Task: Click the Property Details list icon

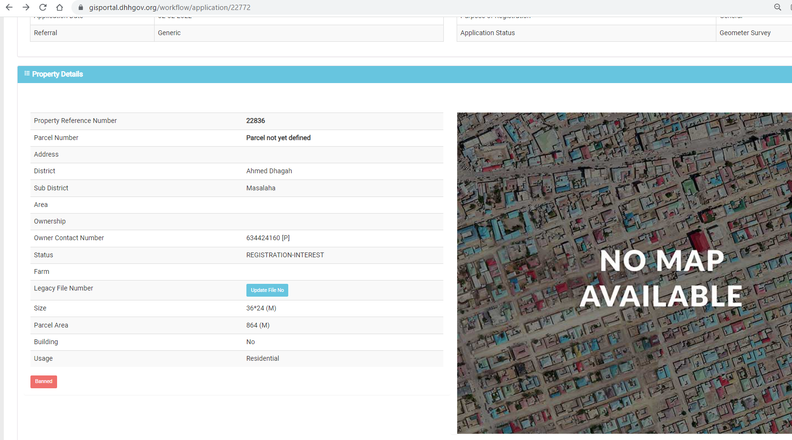Action: [x=27, y=74]
